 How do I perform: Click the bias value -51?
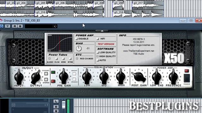[x=88, y=48]
